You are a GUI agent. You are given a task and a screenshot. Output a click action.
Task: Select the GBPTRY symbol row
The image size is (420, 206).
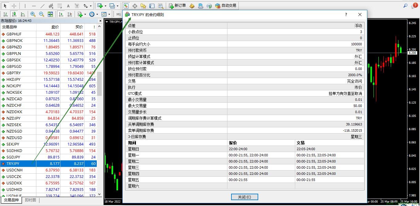[49, 73]
